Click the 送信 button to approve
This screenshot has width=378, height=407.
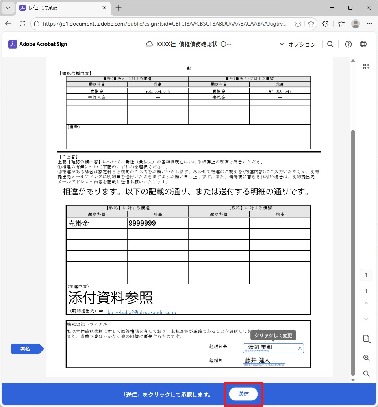click(243, 394)
